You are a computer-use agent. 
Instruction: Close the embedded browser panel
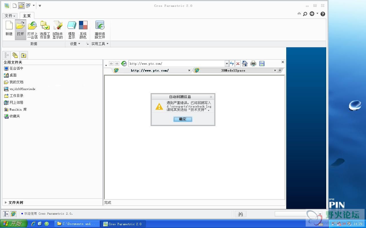(x=283, y=62)
